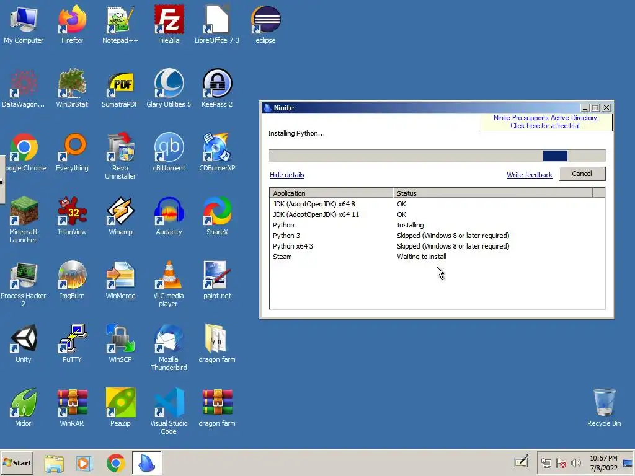Viewport: 635px width, 476px height.
Task: Click Hide details link in Ninite
Action: tap(286, 175)
